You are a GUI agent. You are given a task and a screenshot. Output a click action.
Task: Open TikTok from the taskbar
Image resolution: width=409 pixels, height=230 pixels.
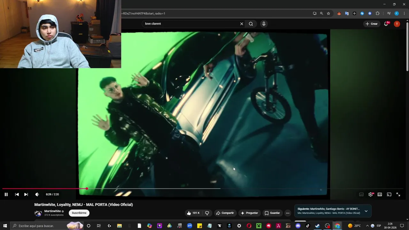click(x=308, y=226)
